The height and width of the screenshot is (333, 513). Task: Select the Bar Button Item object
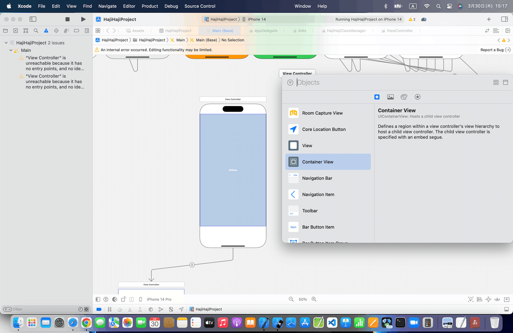click(328, 227)
